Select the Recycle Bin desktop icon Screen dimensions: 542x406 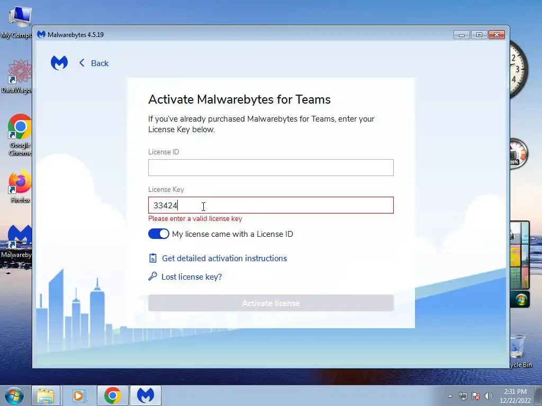click(521, 352)
